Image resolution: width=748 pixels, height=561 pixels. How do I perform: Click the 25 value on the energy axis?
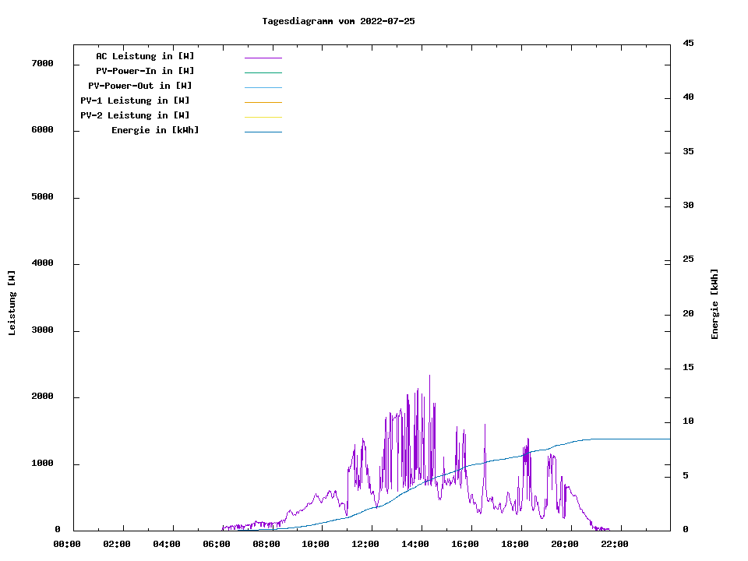click(688, 259)
